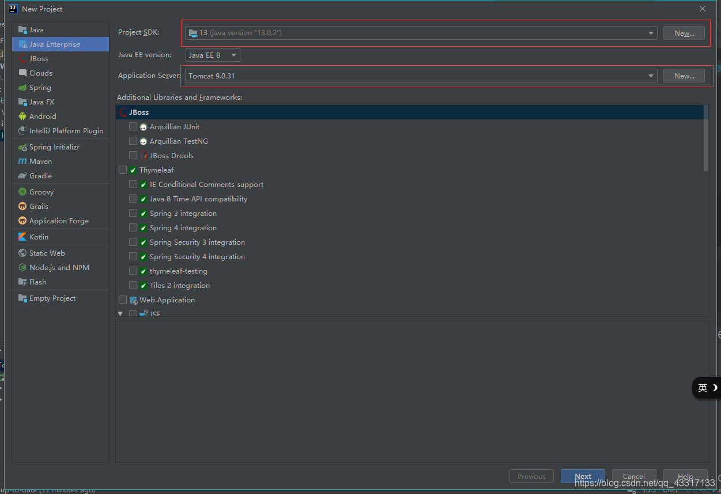Click the Cancel button
This screenshot has width=721, height=494.
[634, 476]
